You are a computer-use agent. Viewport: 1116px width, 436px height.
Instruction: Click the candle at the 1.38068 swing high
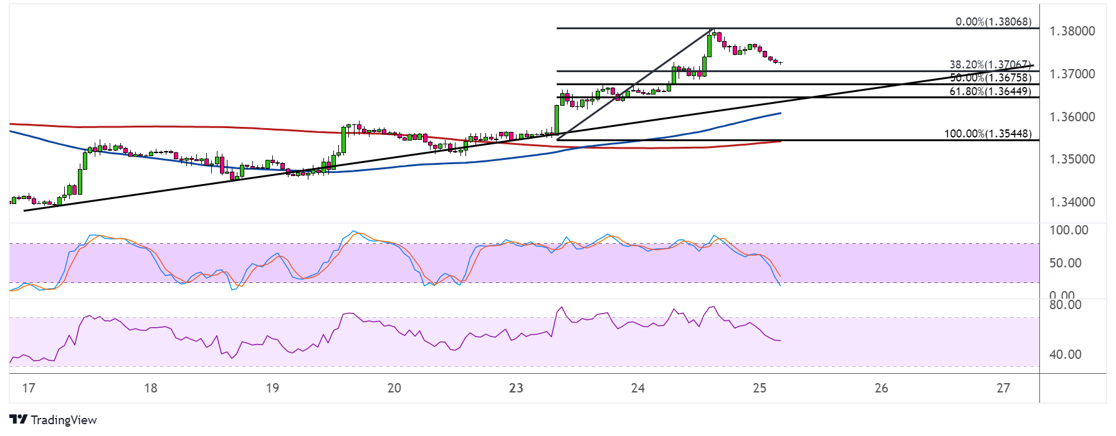(715, 35)
